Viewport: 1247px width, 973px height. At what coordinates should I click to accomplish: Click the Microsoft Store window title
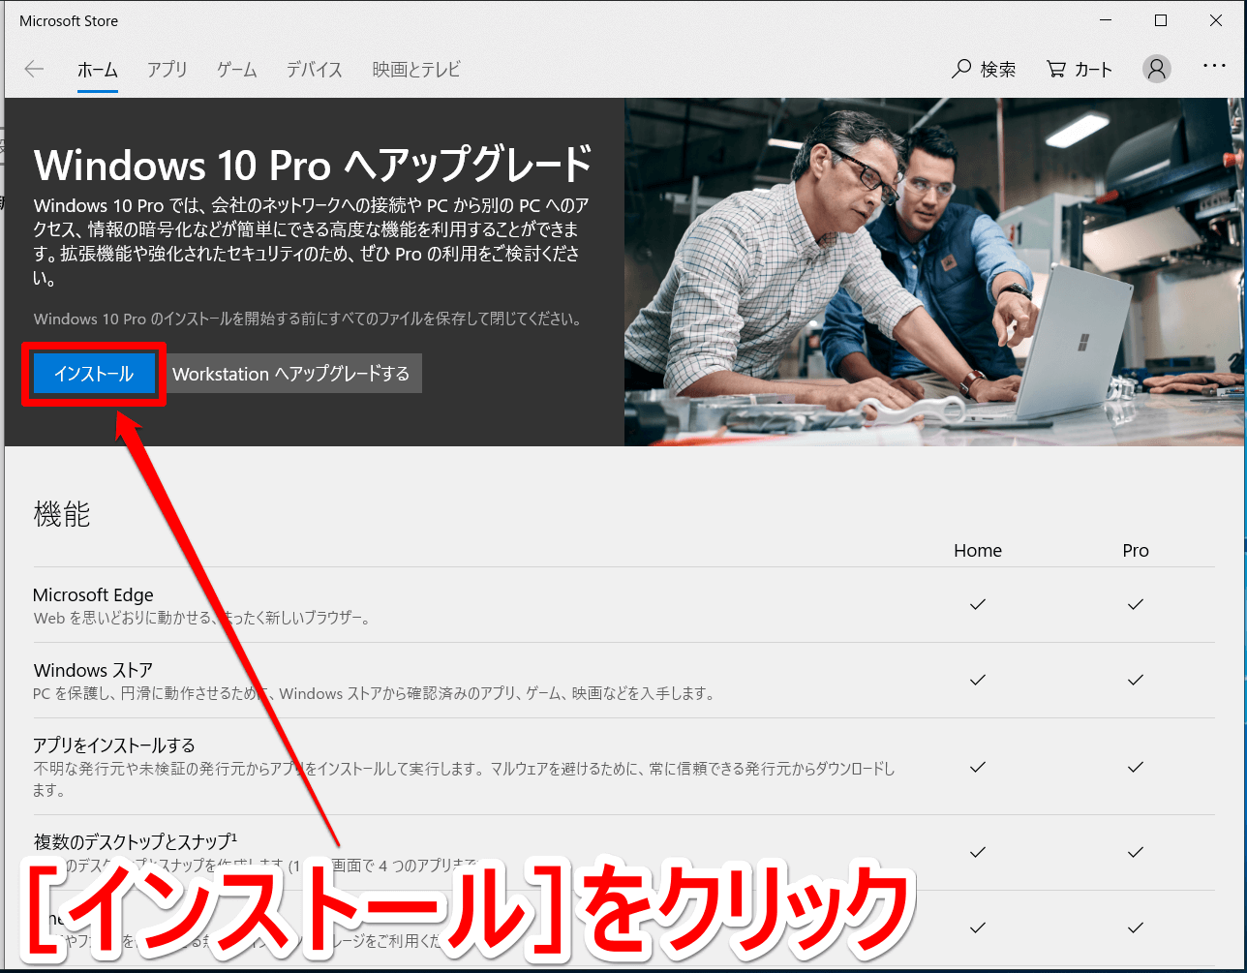tap(69, 20)
